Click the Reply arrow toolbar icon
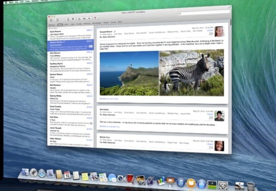Image resolution: width=276 pixels, height=191 pixels. [79, 19]
